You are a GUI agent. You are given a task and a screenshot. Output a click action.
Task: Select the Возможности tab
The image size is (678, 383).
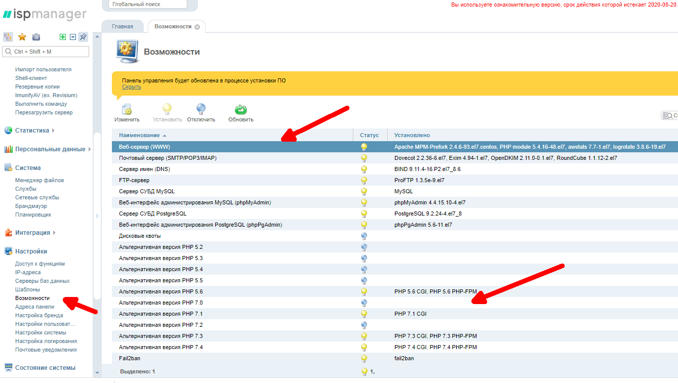(x=173, y=26)
